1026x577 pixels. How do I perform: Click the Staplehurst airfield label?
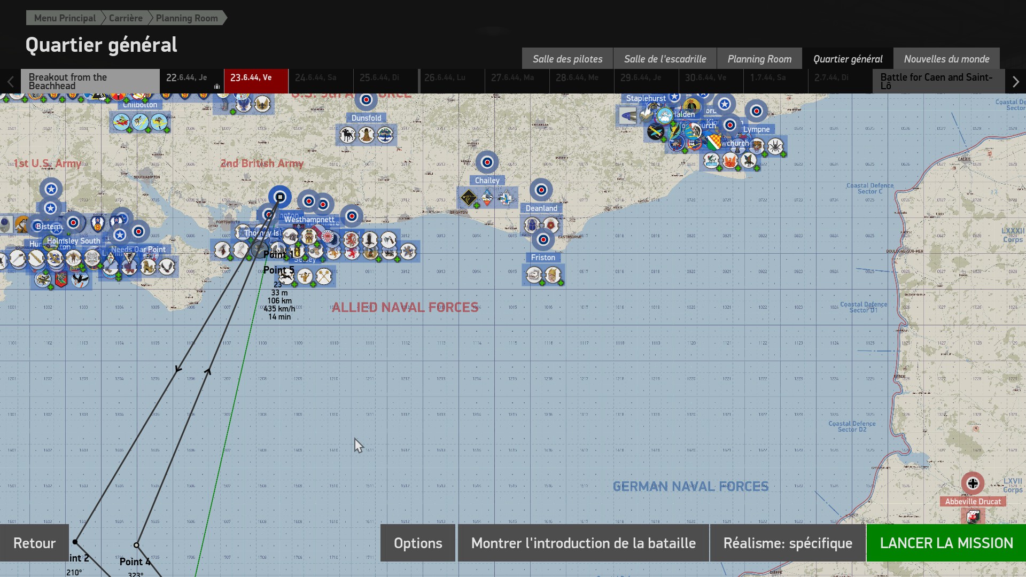pyautogui.click(x=646, y=98)
